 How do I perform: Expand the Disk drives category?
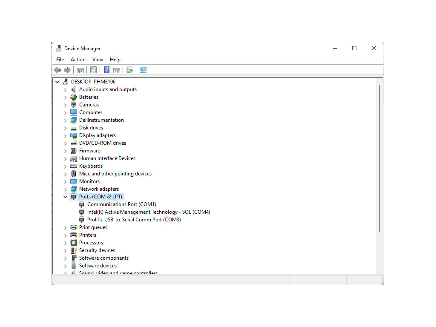click(x=65, y=128)
